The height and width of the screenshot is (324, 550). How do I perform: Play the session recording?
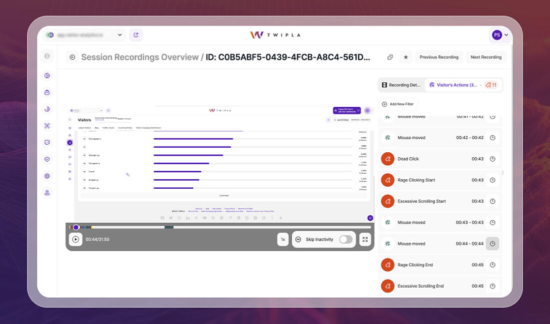coord(75,240)
